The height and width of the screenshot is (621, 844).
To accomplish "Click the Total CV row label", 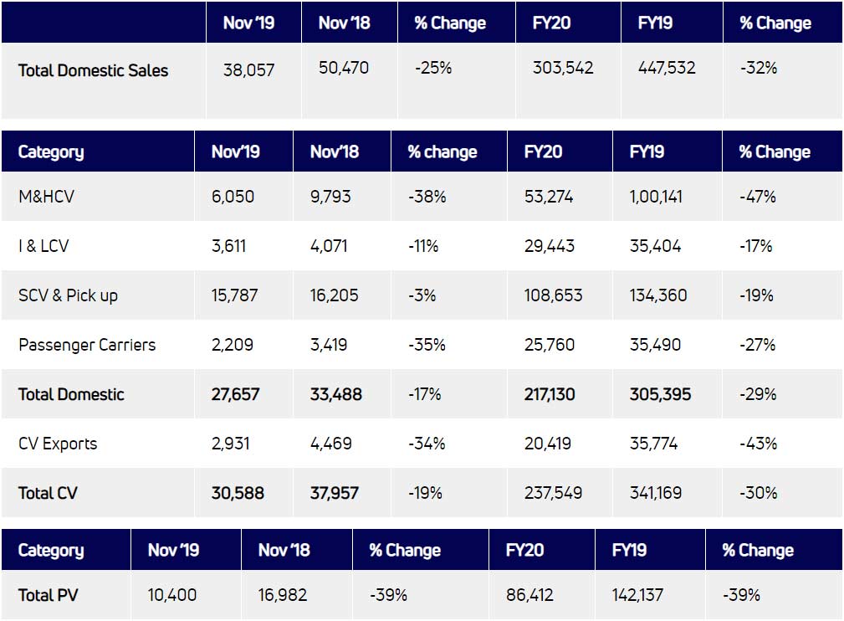I will click(48, 493).
